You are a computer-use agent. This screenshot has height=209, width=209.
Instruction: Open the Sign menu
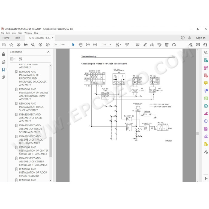click(20, 33)
